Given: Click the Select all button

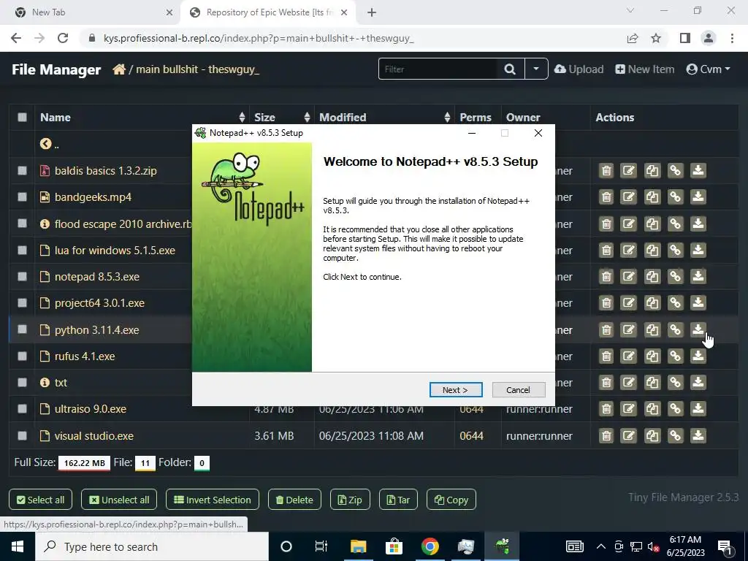Looking at the screenshot, I should point(41,500).
